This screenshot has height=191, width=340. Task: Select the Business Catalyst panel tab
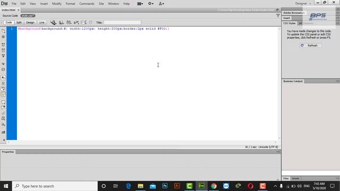[293, 81]
